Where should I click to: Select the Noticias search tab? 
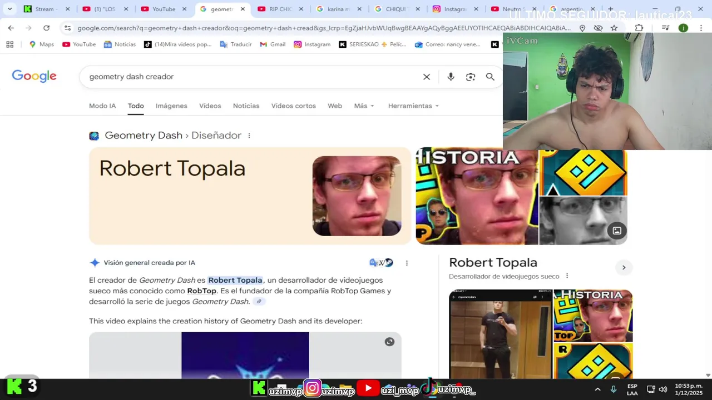click(x=246, y=106)
